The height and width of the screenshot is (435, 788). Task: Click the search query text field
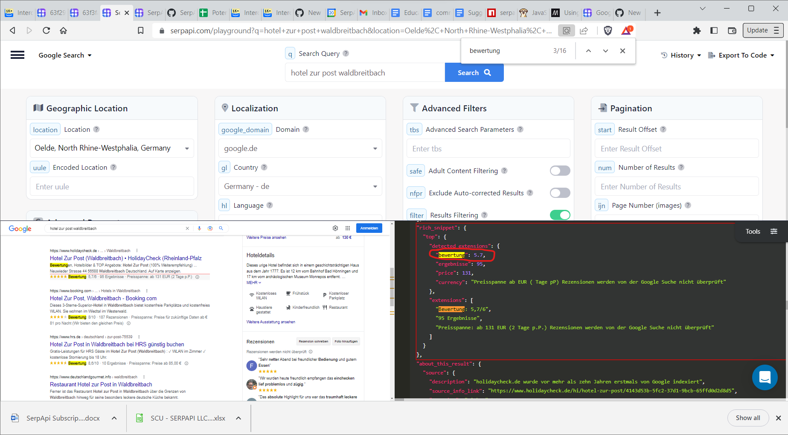click(x=365, y=72)
